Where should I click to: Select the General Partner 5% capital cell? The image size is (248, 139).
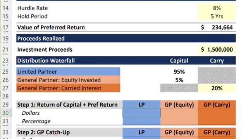pos(179,80)
